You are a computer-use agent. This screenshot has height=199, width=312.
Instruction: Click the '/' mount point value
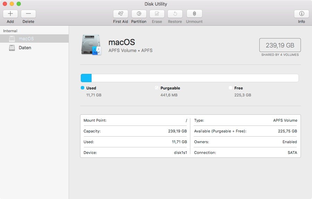click(186, 120)
